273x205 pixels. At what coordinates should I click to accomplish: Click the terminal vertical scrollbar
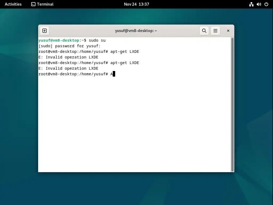232,105
